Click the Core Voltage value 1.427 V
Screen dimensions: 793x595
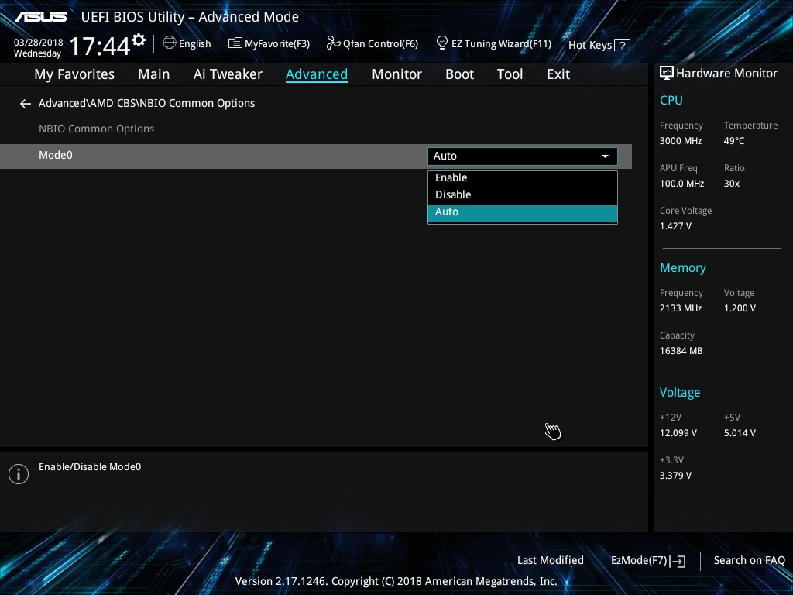[x=675, y=226]
